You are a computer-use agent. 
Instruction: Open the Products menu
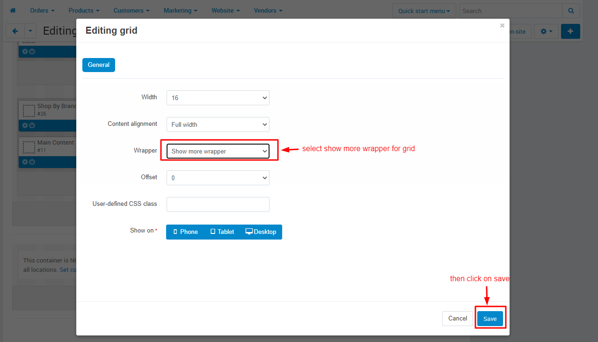click(84, 10)
